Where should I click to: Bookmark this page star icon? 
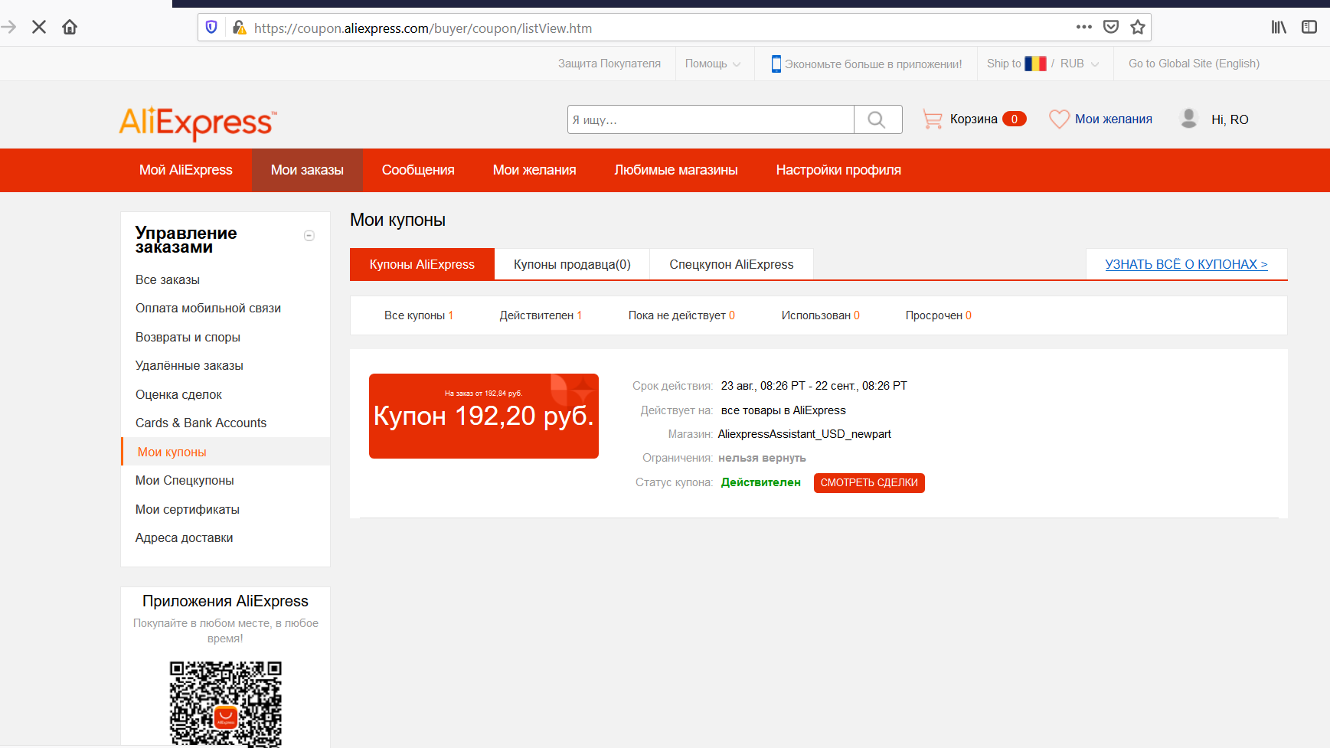pos(1138,28)
